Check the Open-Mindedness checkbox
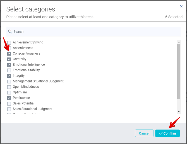The height and width of the screenshot is (144, 187). pyautogui.click(x=9, y=87)
